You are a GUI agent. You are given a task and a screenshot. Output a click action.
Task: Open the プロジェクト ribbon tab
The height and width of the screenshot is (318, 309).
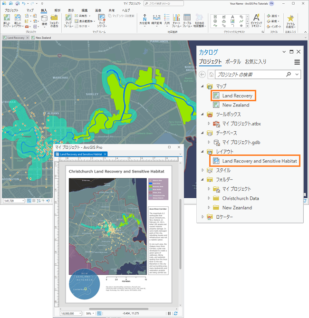click(x=11, y=10)
